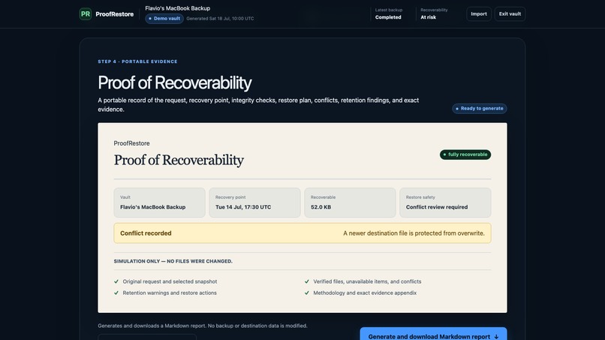
Task: Click the Demo vault badge
Action: pos(164,19)
